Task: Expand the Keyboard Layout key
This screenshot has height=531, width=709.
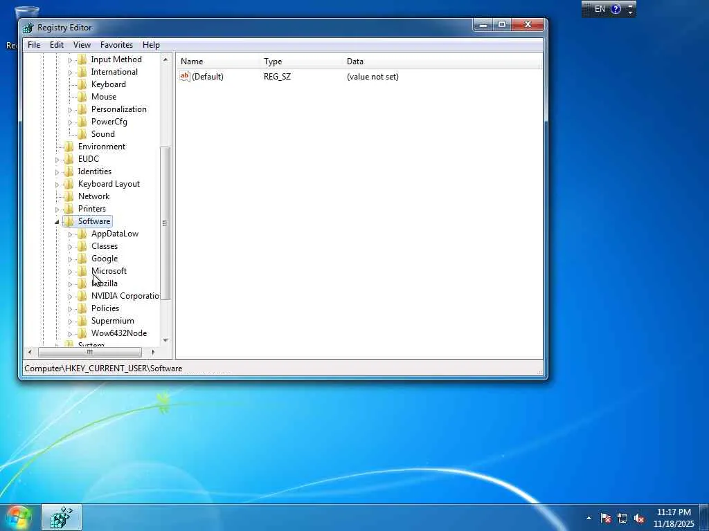Action: [x=57, y=184]
